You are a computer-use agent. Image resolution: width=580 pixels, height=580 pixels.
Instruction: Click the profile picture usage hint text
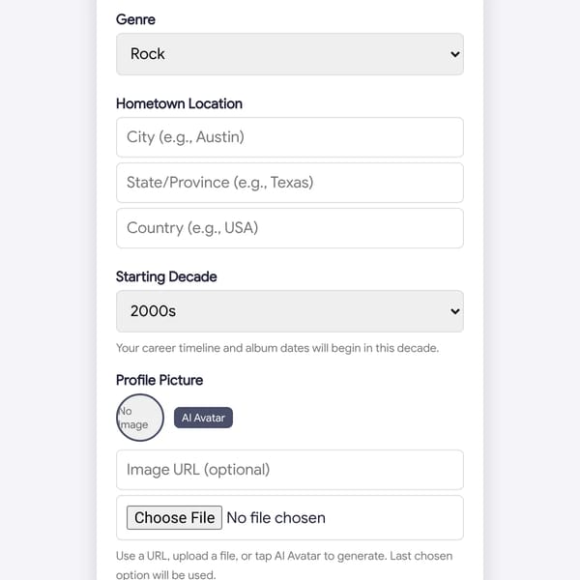(x=284, y=565)
